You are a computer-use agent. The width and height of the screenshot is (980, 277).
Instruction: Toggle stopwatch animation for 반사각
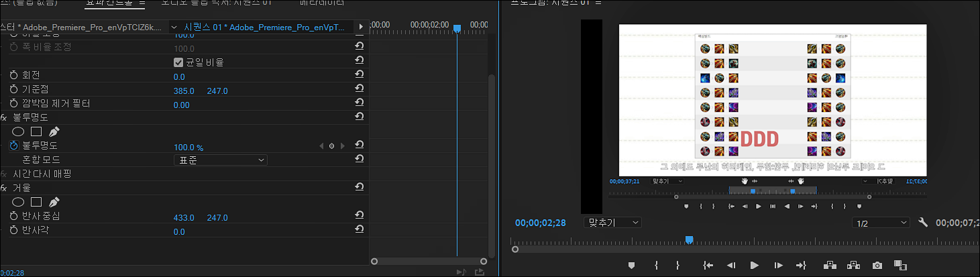14,231
